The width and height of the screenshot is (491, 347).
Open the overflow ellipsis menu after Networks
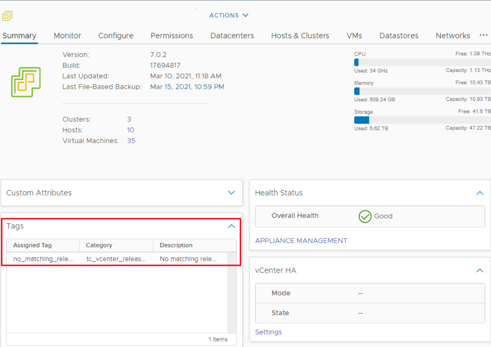coord(484,35)
